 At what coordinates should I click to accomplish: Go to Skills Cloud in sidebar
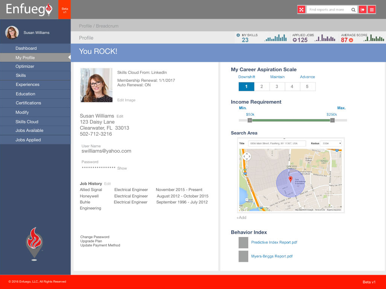pyautogui.click(x=27, y=122)
